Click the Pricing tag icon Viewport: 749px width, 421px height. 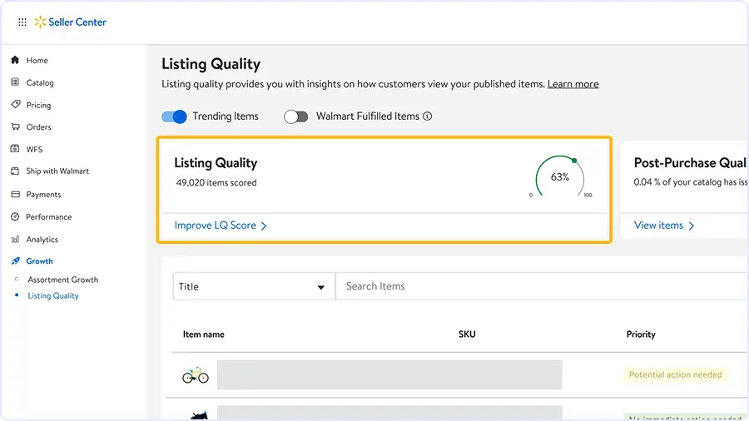coord(15,104)
